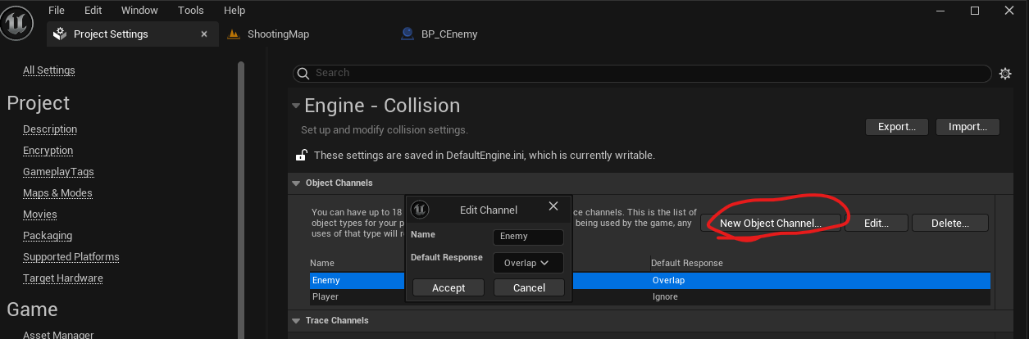
Task: Click the Unreal Engine logo icon
Action: click(x=17, y=21)
